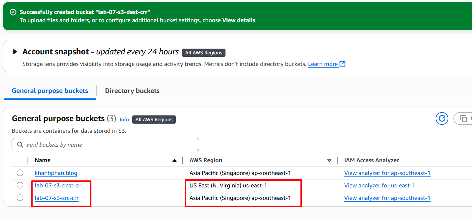Click the Name column header
The width and height of the screenshot is (472, 219).
43,160
